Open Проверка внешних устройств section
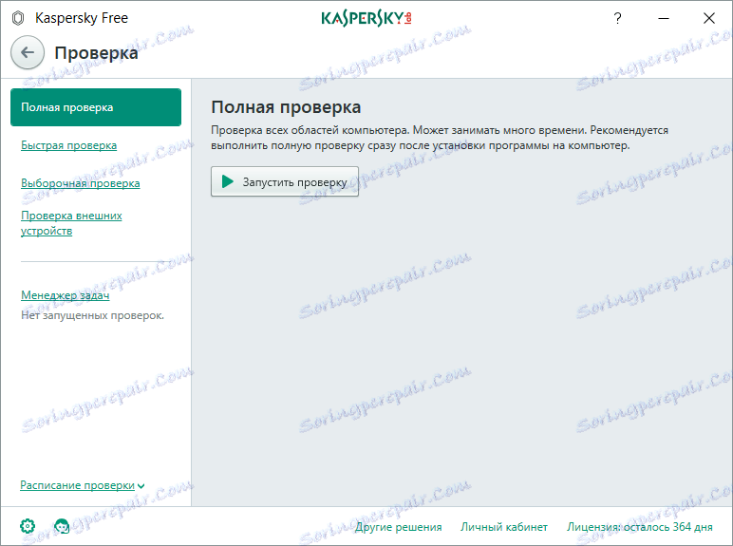The height and width of the screenshot is (546, 733). [x=71, y=223]
